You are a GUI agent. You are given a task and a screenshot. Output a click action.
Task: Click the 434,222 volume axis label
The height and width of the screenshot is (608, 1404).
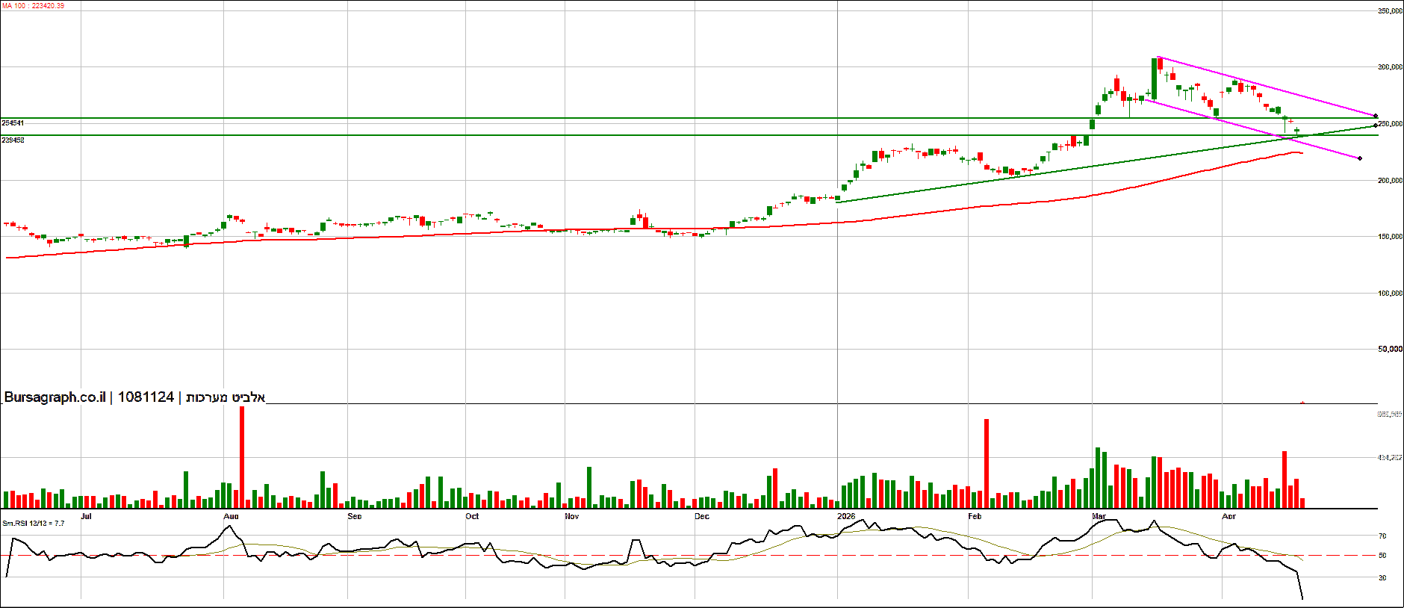tap(1389, 457)
